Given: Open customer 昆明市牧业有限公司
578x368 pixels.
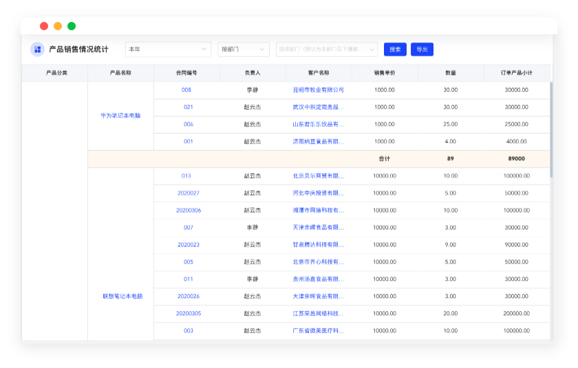Looking at the screenshot, I should 318,90.
